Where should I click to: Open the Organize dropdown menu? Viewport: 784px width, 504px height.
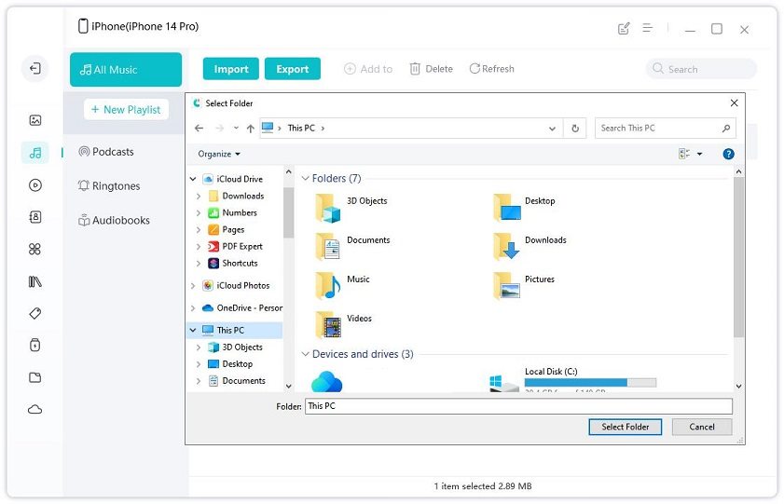coord(219,154)
